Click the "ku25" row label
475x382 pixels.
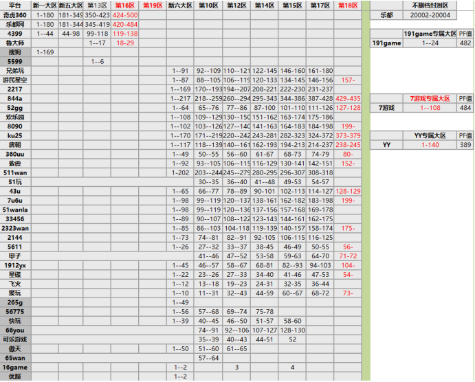pos(15,135)
